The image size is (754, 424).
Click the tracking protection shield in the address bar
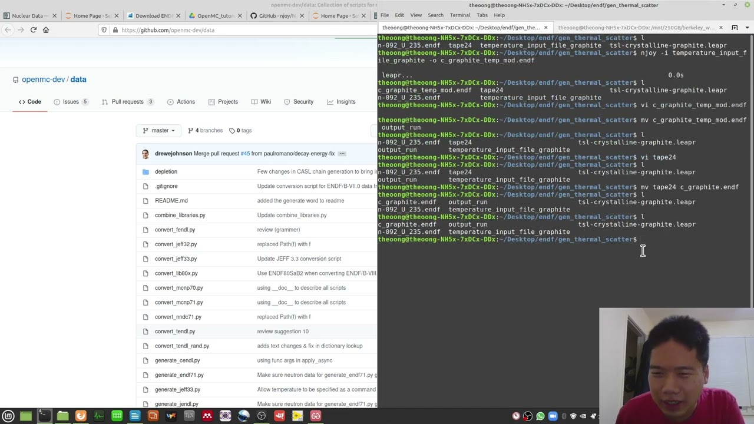pos(104,30)
